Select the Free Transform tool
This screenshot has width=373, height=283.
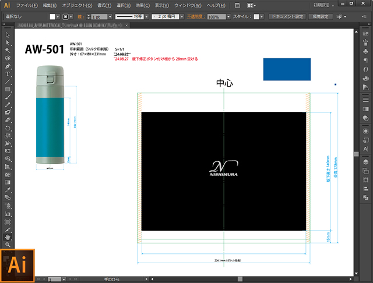pos(8,151)
